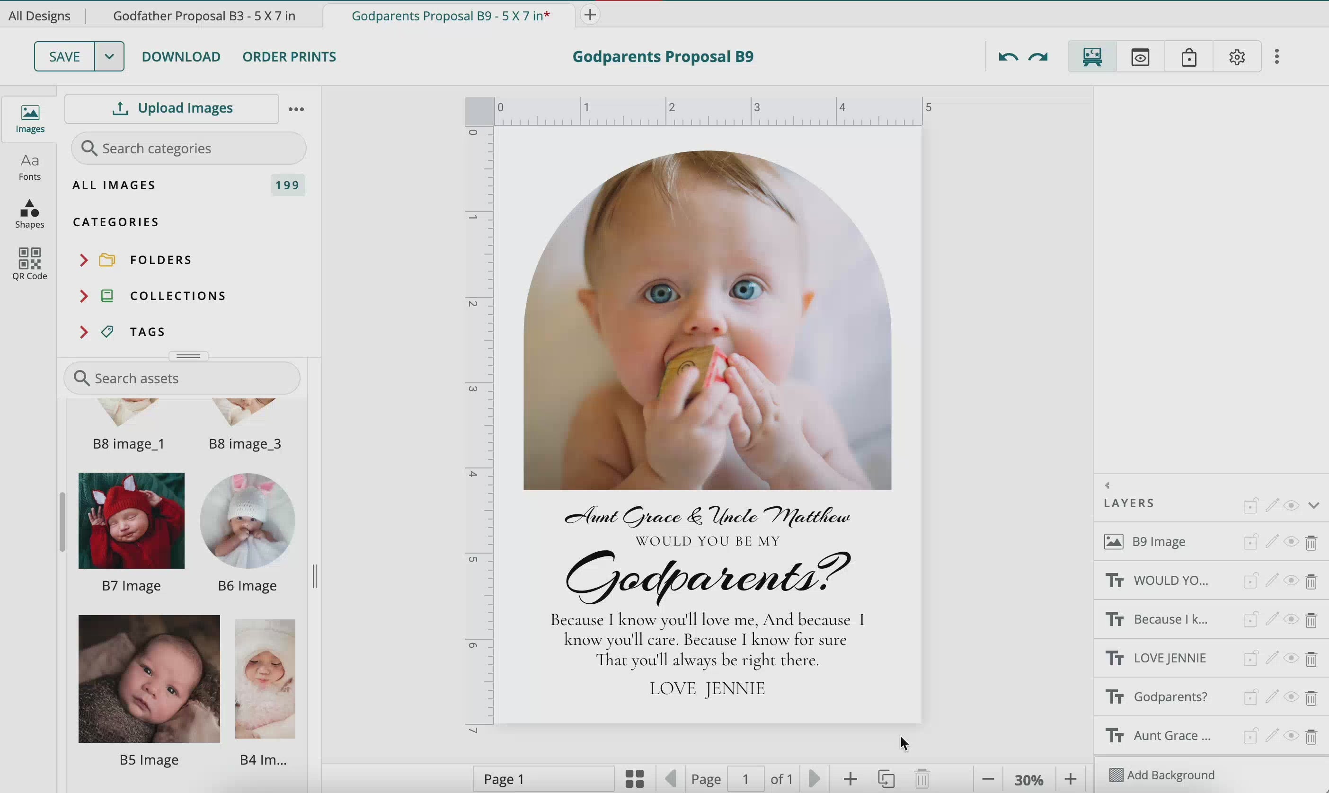Click the redo arrow icon
The image size is (1329, 793).
point(1038,57)
